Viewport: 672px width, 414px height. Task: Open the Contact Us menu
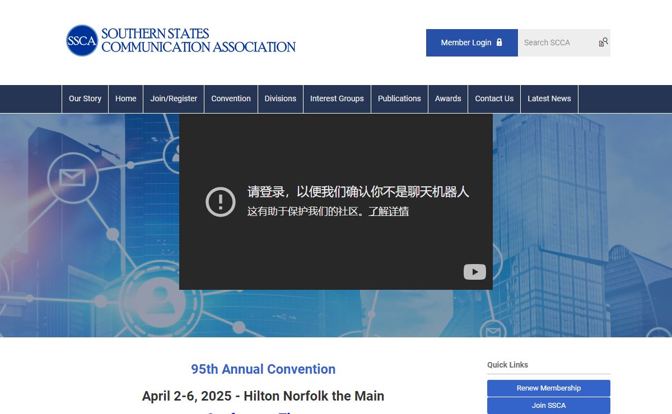[494, 99]
